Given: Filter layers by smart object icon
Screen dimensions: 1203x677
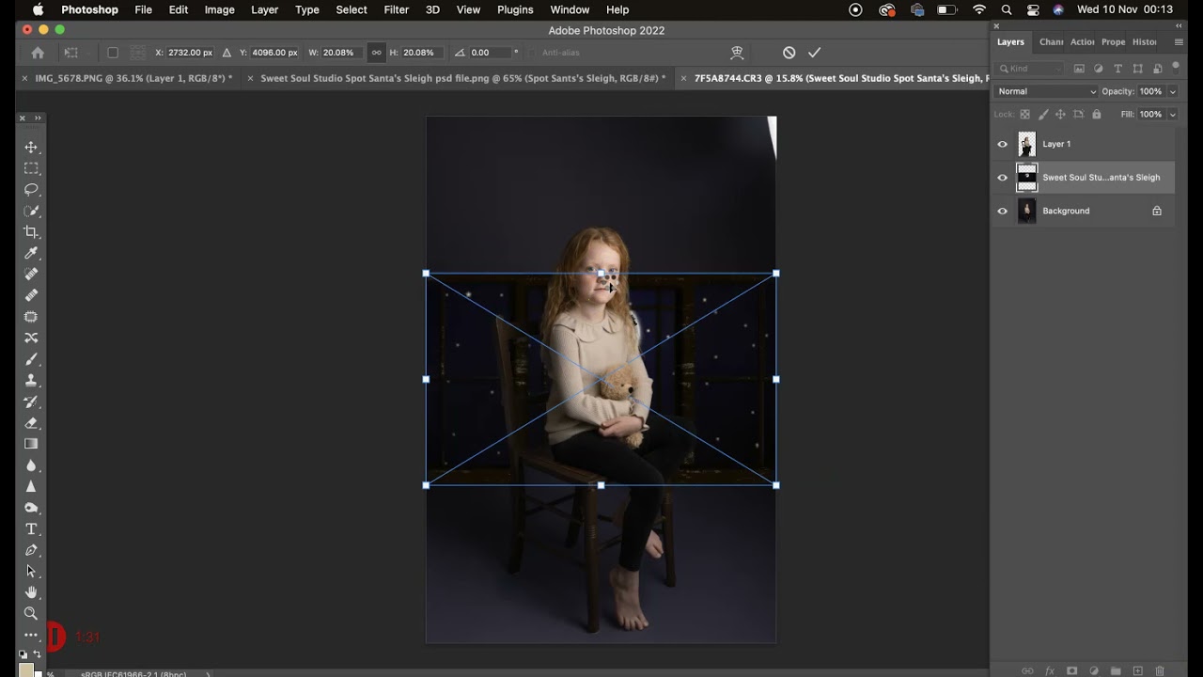Looking at the screenshot, I should point(1157,69).
